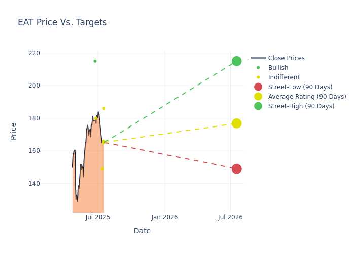Click the Jul 2026 axis tick label

(230, 217)
